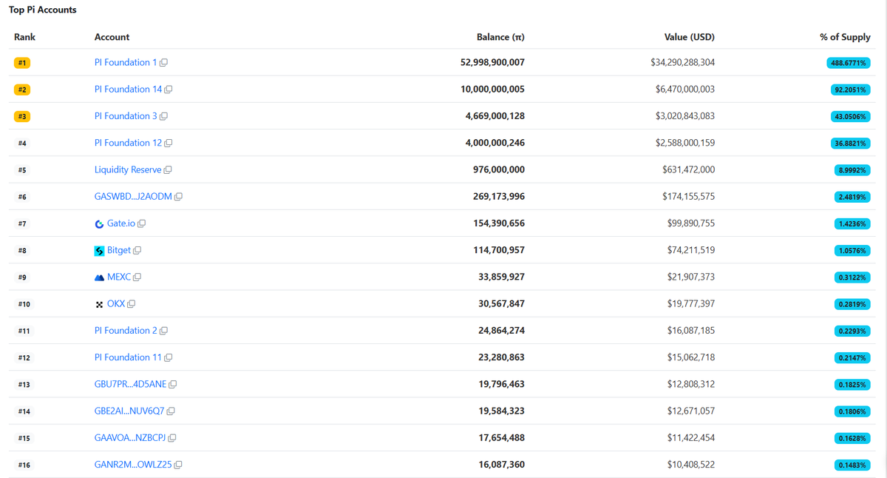887x478 pixels.
Task: Copy icon next to Gate.io account
Action: click(x=142, y=223)
